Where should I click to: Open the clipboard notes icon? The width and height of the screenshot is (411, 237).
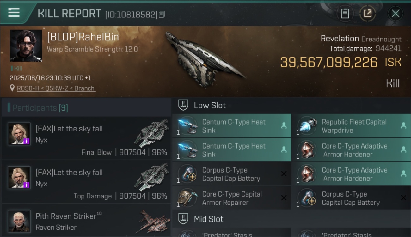pyautogui.click(x=345, y=14)
